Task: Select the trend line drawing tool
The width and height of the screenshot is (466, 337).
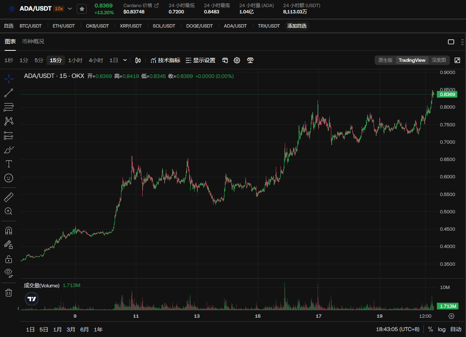Action: pyautogui.click(x=9, y=93)
